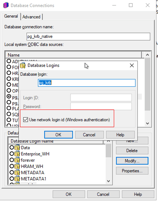Click the Database connection name field
The width and height of the screenshot is (158, 201).
(x=89, y=36)
